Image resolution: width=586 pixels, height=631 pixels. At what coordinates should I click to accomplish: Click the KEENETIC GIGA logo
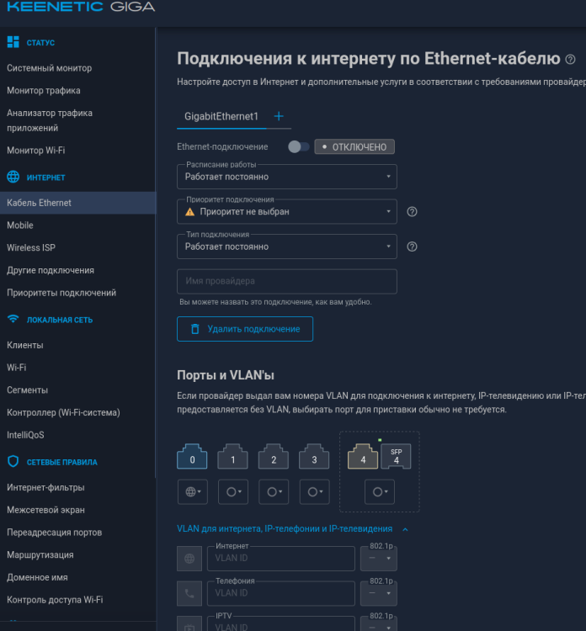coord(82,7)
